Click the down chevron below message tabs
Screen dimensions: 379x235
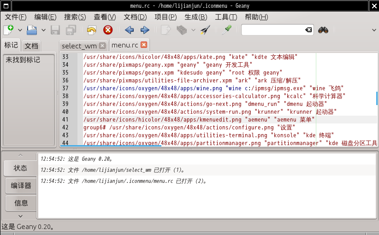[x=21, y=216]
